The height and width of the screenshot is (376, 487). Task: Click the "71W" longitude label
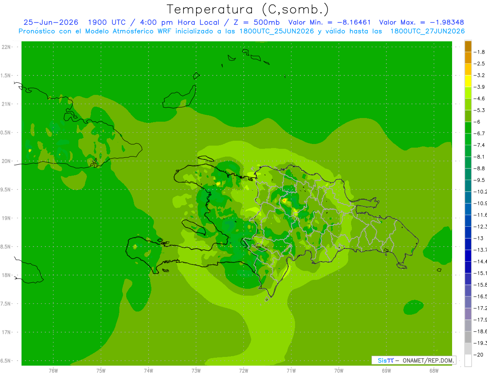(x=291, y=370)
